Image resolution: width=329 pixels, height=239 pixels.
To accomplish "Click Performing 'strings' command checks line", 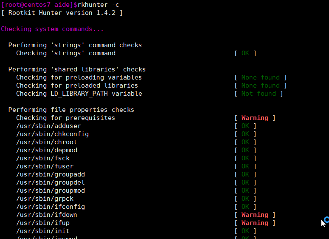I will click(75, 45).
